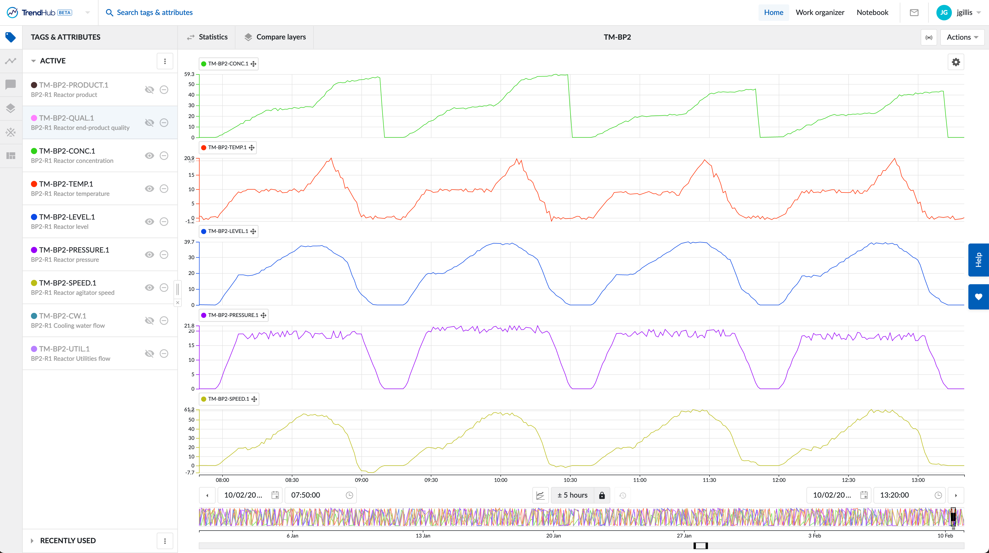Hide the TM-BP2-LEVEL.1 tag
The width and height of the screenshot is (989, 553).
click(x=149, y=222)
